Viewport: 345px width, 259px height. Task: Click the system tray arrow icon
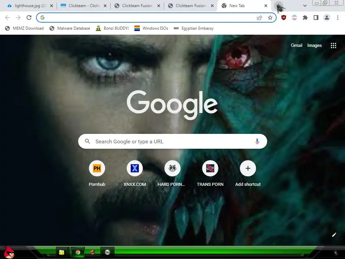coord(336,253)
